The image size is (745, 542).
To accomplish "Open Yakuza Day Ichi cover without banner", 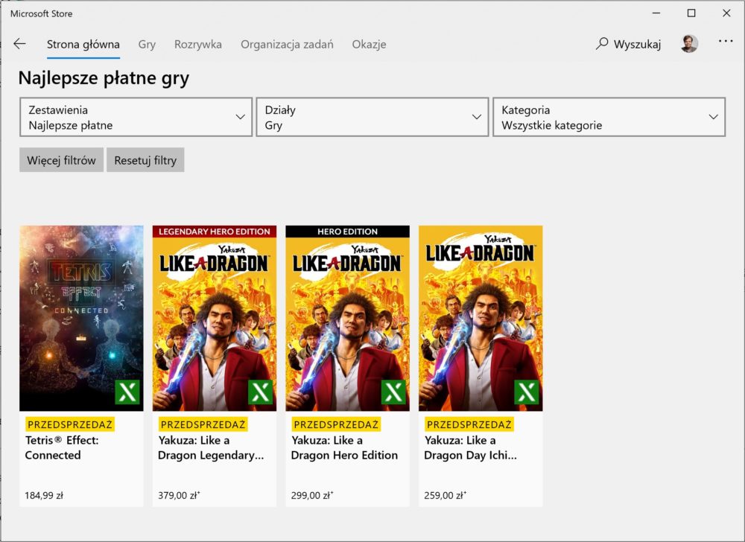I will 481,318.
